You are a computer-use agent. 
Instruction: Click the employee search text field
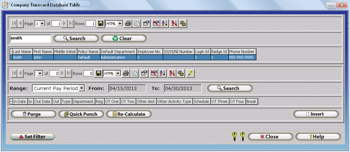tap(30, 38)
